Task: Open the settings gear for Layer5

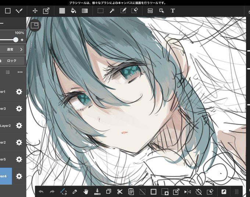Action: (x=19, y=160)
